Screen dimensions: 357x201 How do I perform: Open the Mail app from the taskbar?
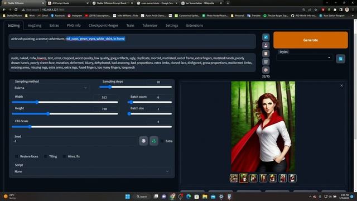click(213, 197)
